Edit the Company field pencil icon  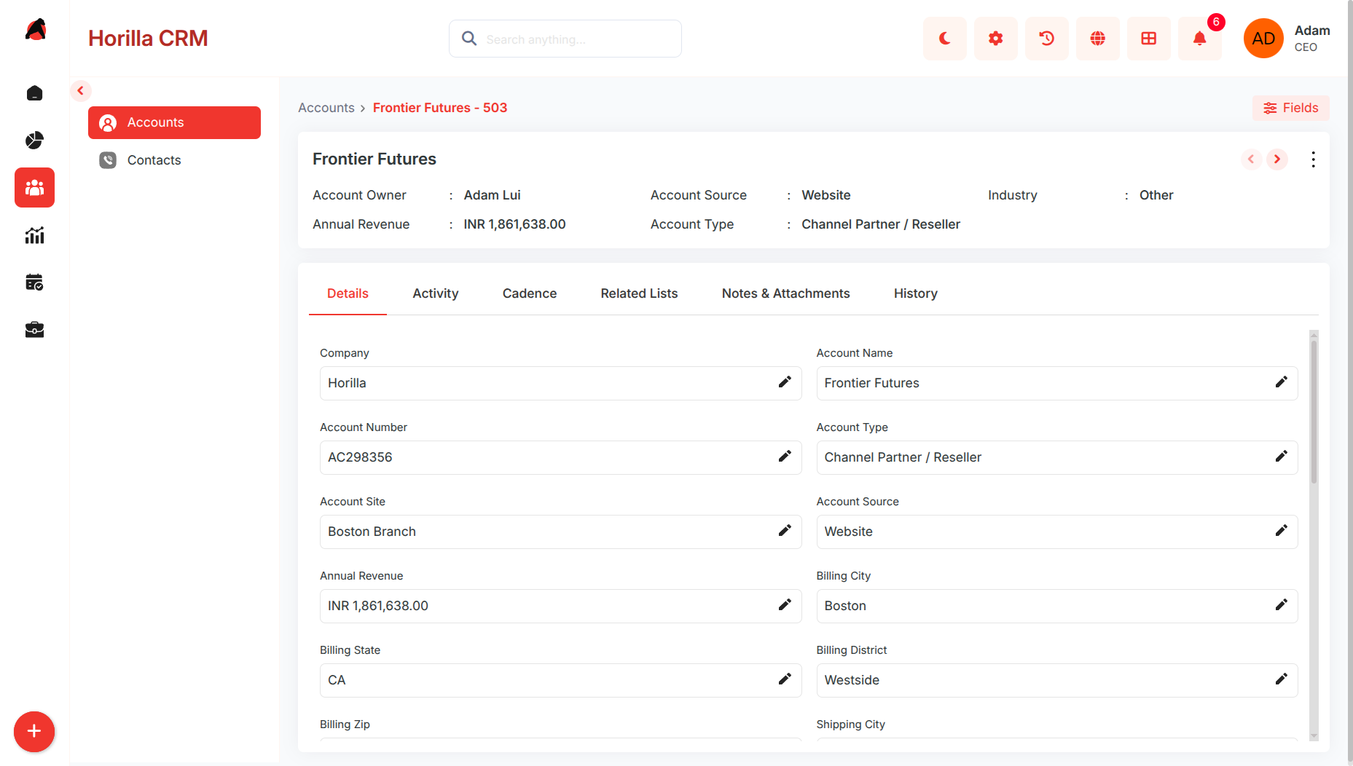[784, 382]
